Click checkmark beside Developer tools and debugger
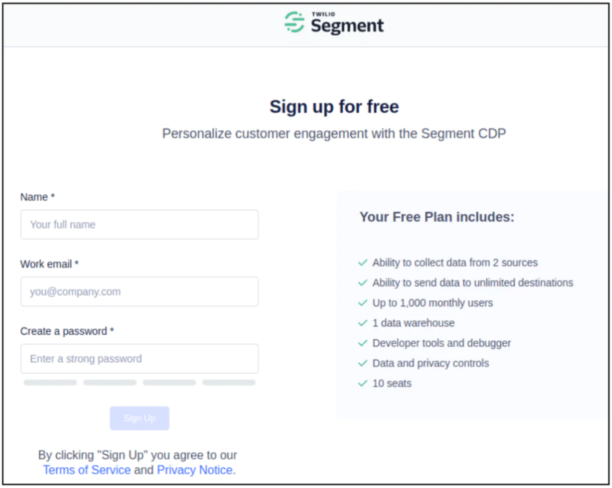 363,343
